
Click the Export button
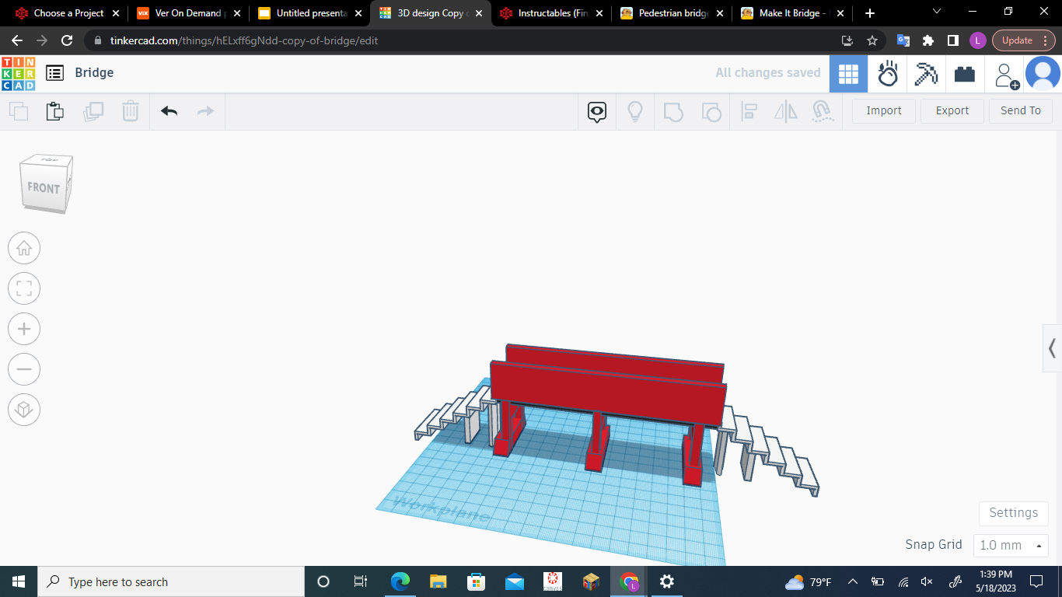coord(952,110)
